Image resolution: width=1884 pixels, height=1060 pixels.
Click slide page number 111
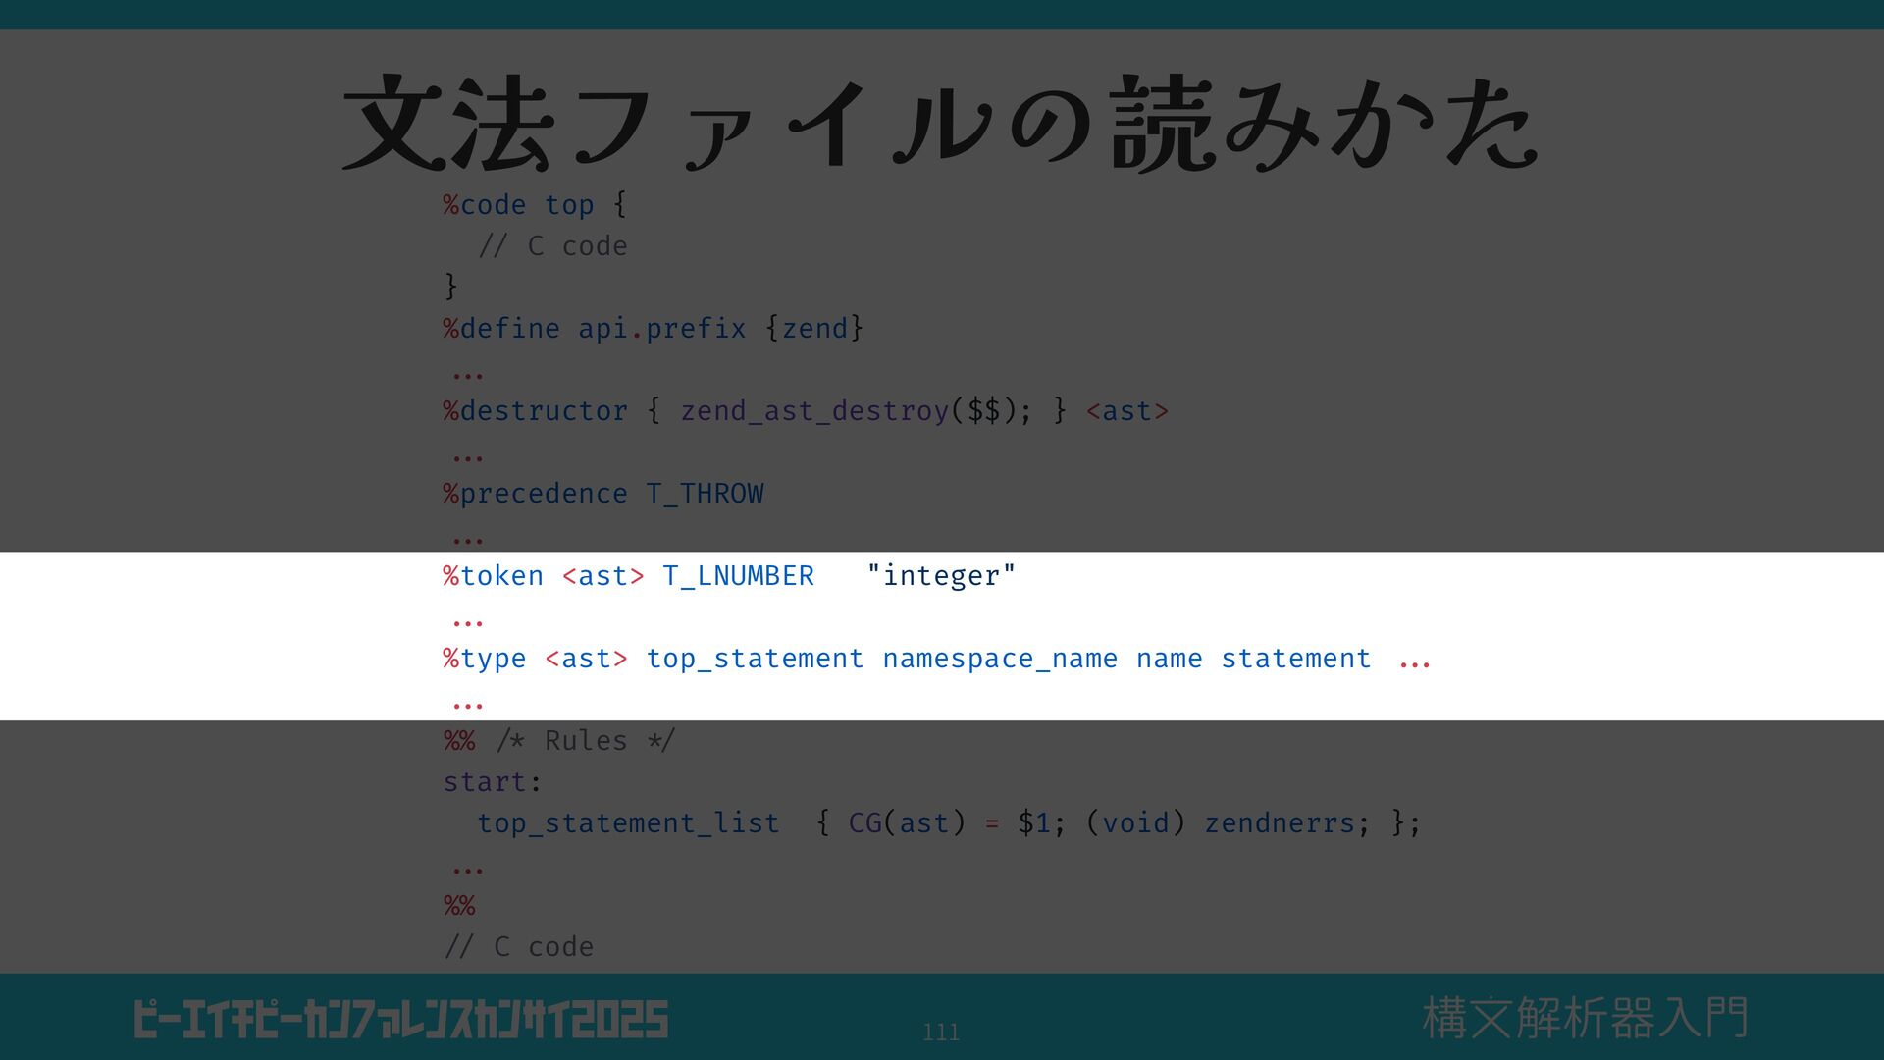941,1032
